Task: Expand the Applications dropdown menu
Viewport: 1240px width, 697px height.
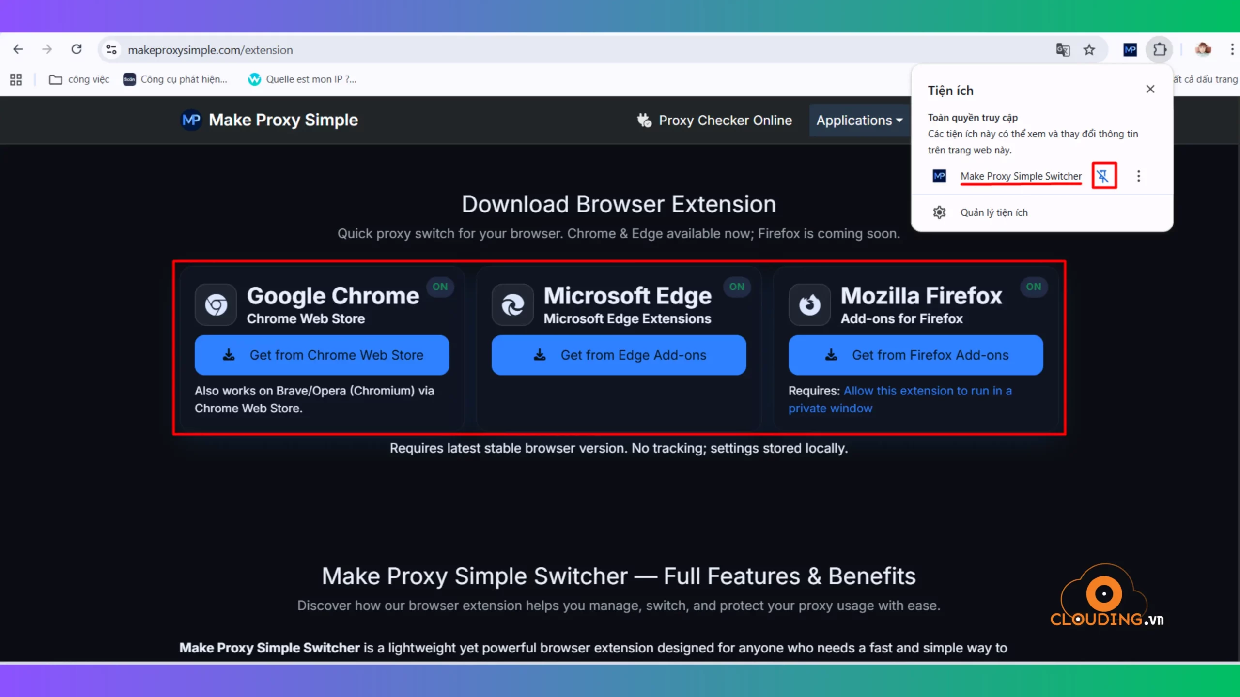Action: (x=859, y=120)
